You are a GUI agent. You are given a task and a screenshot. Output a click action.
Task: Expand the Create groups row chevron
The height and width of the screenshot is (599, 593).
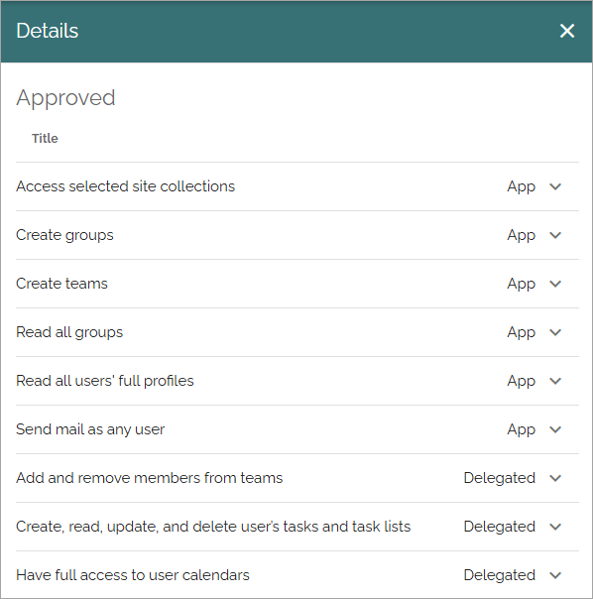coord(555,235)
